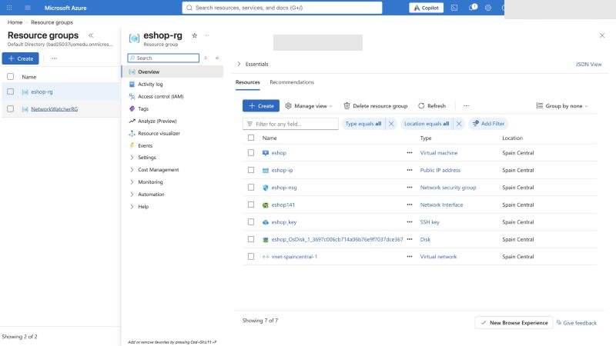Check the eshop-nsg checkbox
The height and width of the screenshot is (346, 616).
[251, 187]
